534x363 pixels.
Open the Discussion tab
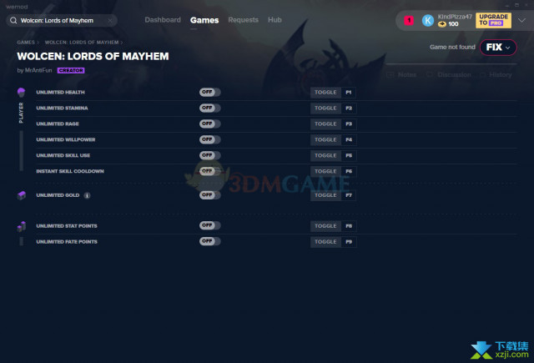(x=449, y=74)
